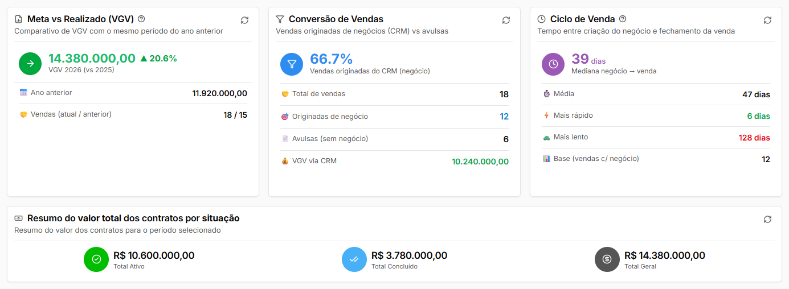This screenshot has width=789, height=289.
Task: Click the handshake icon next to Total de vendas
Action: pyautogui.click(x=285, y=94)
